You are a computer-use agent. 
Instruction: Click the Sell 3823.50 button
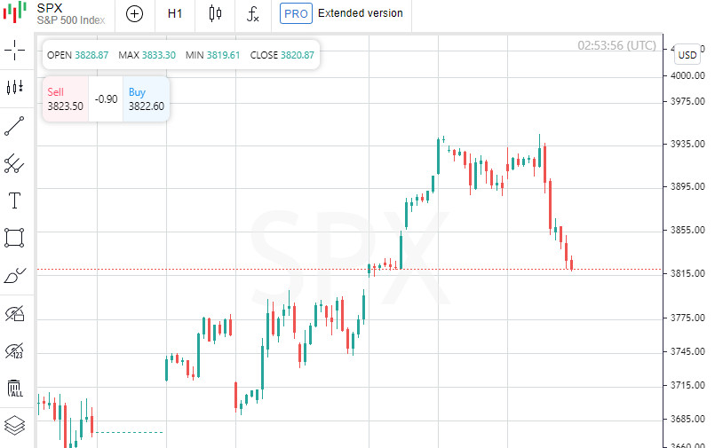click(x=66, y=98)
